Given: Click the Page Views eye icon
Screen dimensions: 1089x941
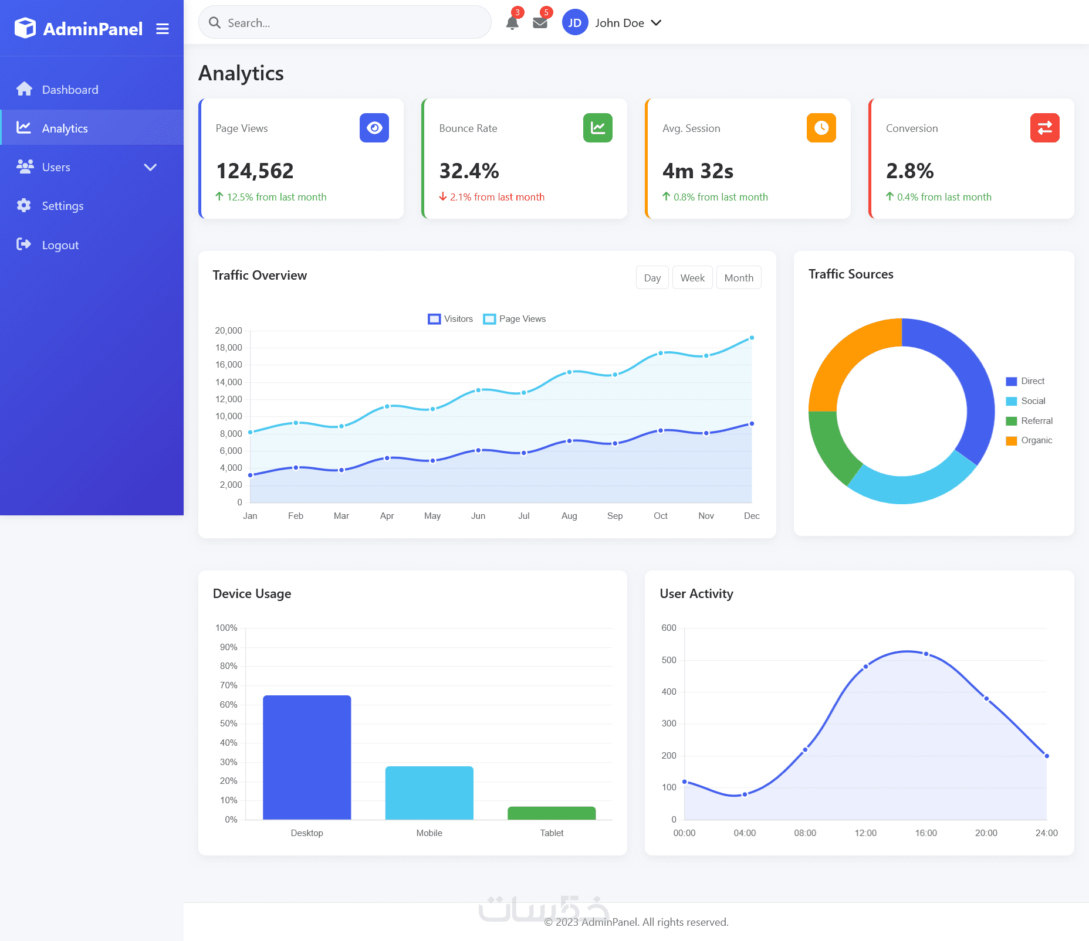Looking at the screenshot, I should pos(374,128).
